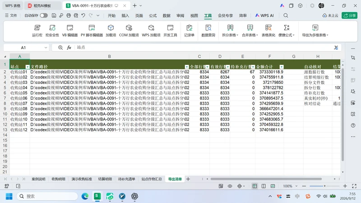This screenshot has width=361, height=203.
Task: Open 加载项 add-ins dialog
Action: [x=111, y=31]
